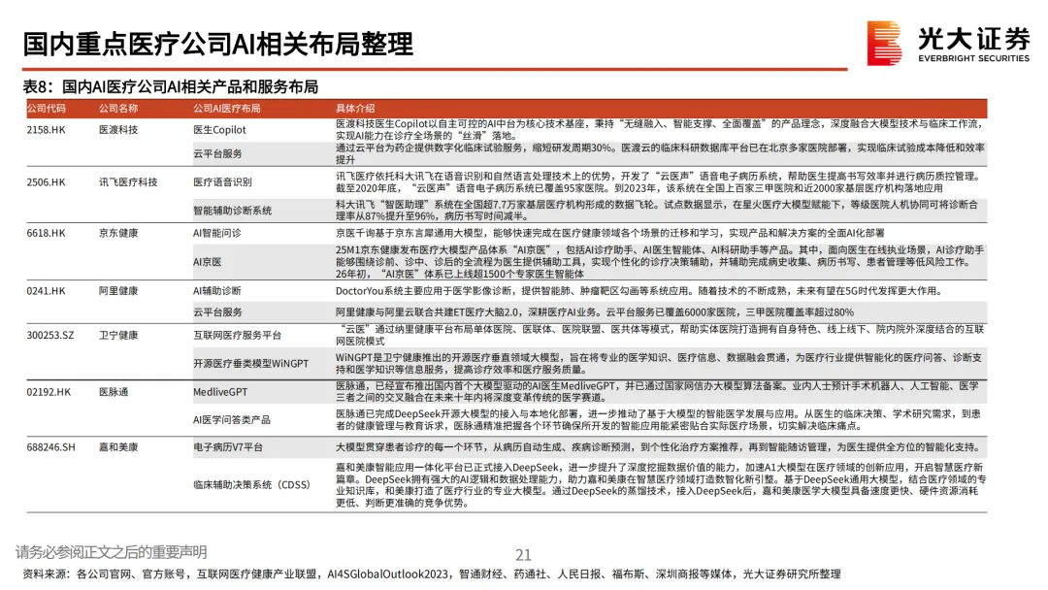Click the 阿里健康与阿里云 ET医疗大脑 description

(594, 312)
